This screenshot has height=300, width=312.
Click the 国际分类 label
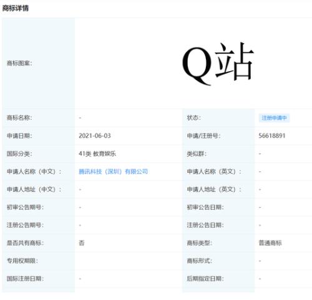19,154
